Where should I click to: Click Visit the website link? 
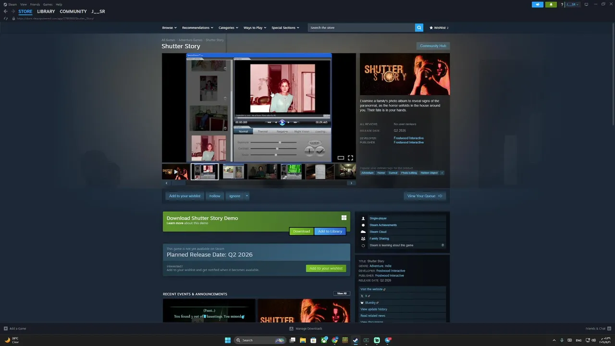pyautogui.click(x=373, y=289)
